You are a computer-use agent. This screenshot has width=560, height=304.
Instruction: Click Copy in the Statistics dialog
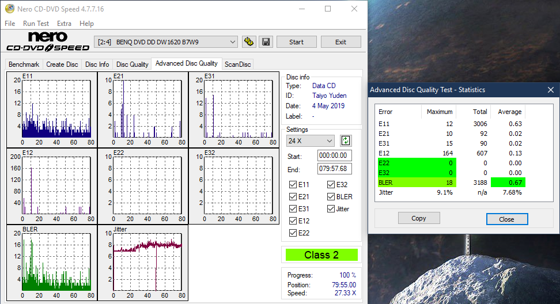tap(419, 218)
